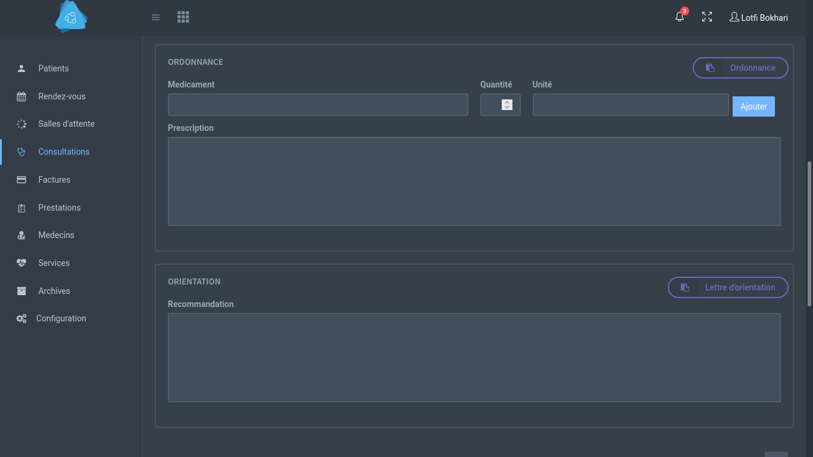Click the Rendez-vous calendar icon
This screenshot has width=813, height=457.
pyautogui.click(x=21, y=96)
